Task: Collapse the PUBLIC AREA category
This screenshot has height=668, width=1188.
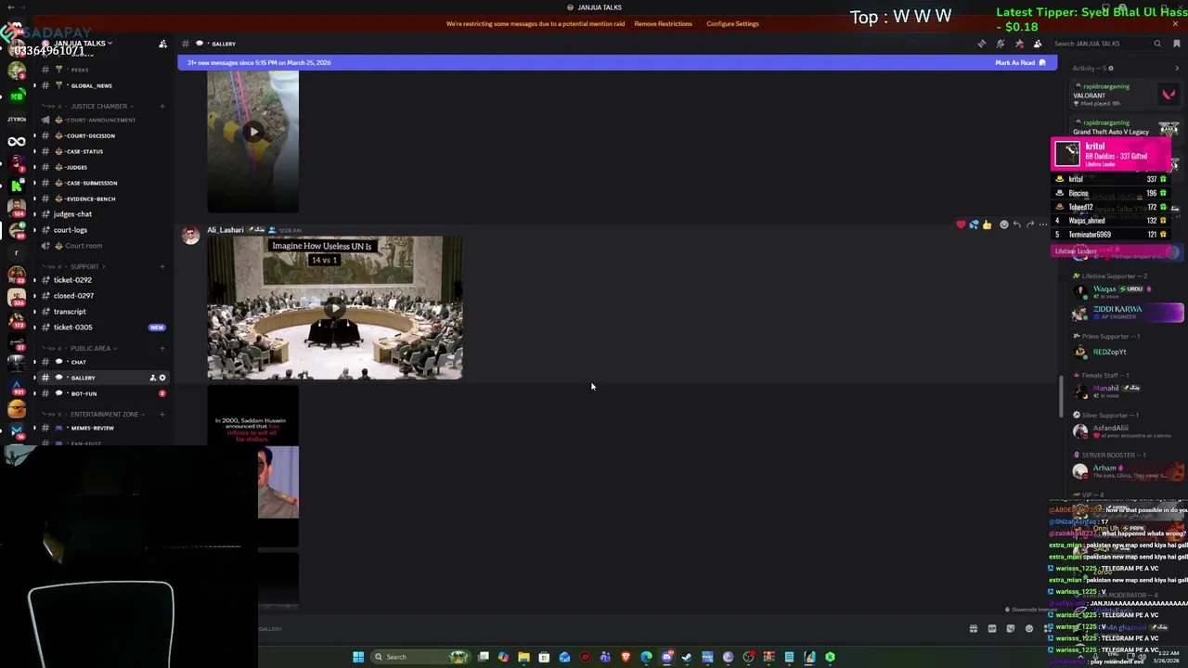Action: pyautogui.click(x=90, y=348)
